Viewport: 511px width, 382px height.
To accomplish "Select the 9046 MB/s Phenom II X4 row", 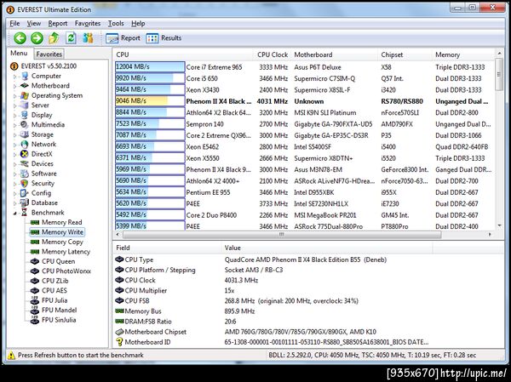I will click(x=304, y=101).
